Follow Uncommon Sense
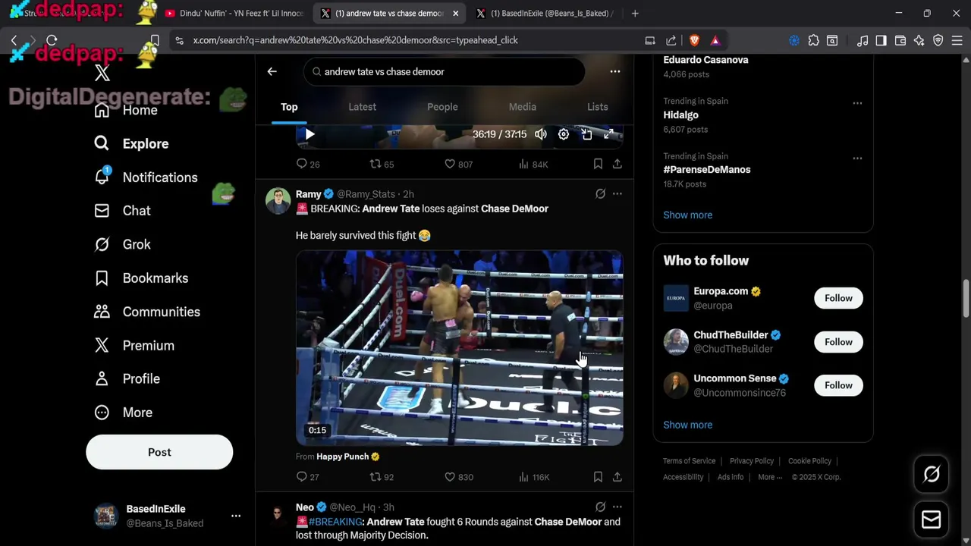The height and width of the screenshot is (546, 971). 838,385
